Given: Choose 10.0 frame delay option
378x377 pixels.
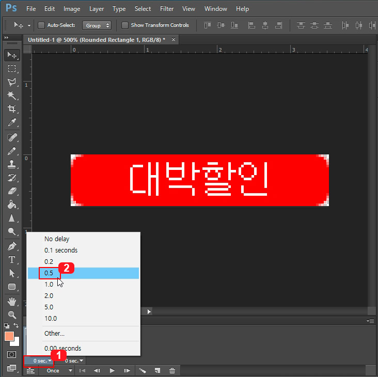Looking at the screenshot, I should (83, 319).
